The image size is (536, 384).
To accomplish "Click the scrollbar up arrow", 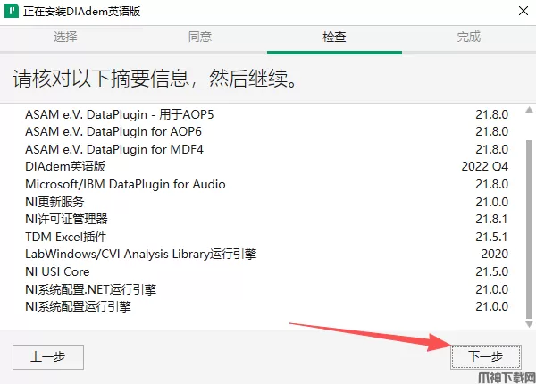I will coord(529,110).
